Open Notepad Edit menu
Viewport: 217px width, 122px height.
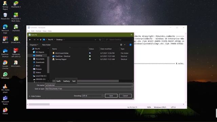tap(33, 31)
